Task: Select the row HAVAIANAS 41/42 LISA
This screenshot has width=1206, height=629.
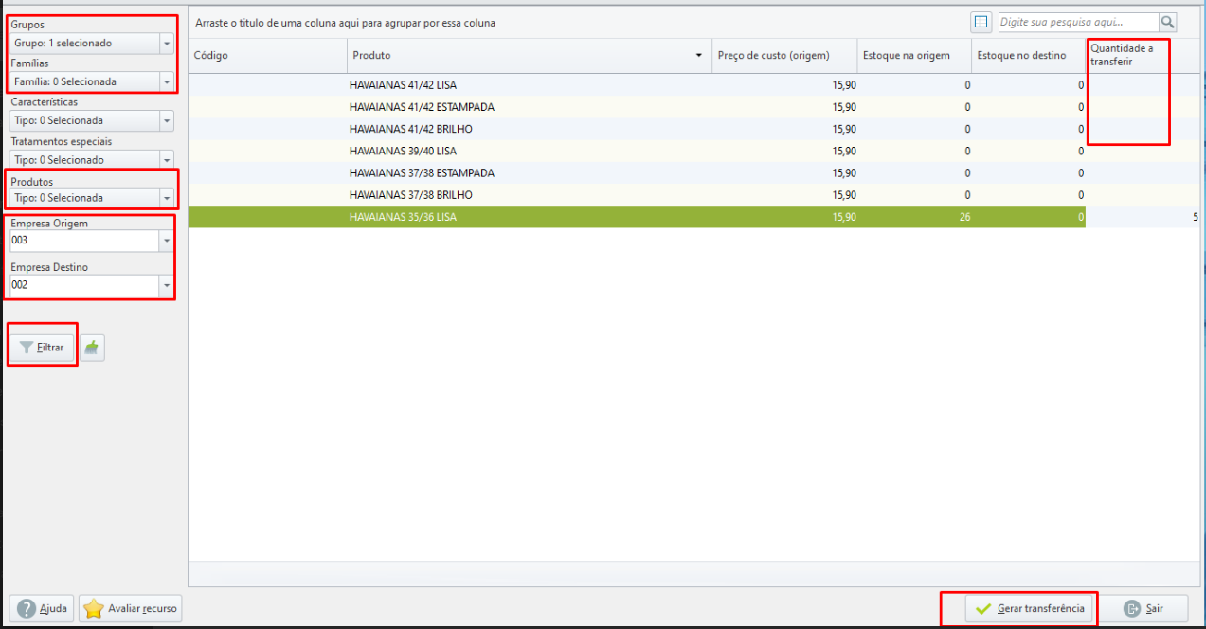Action: [x=693, y=85]
